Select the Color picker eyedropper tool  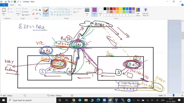(37, 14)
